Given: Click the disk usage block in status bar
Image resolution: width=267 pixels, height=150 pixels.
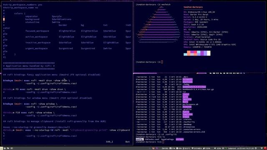Looking at the screenshot, I should 165,148.
